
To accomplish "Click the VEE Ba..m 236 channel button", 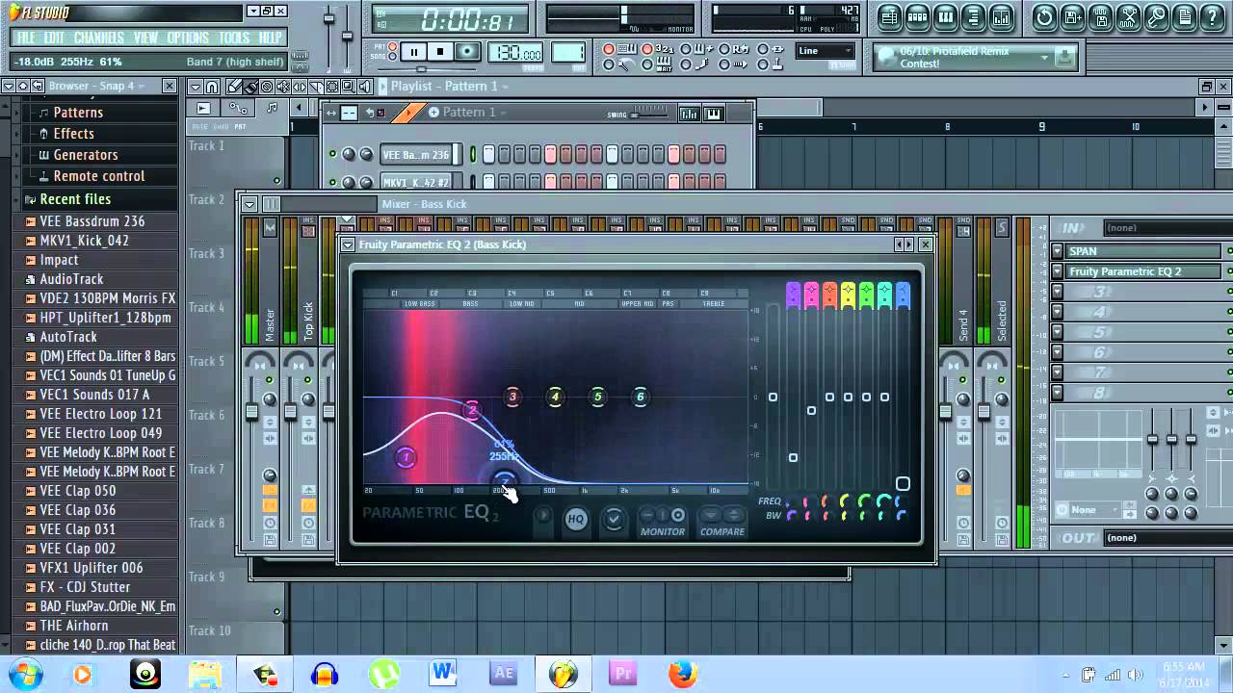I will [x=416, y=154].
